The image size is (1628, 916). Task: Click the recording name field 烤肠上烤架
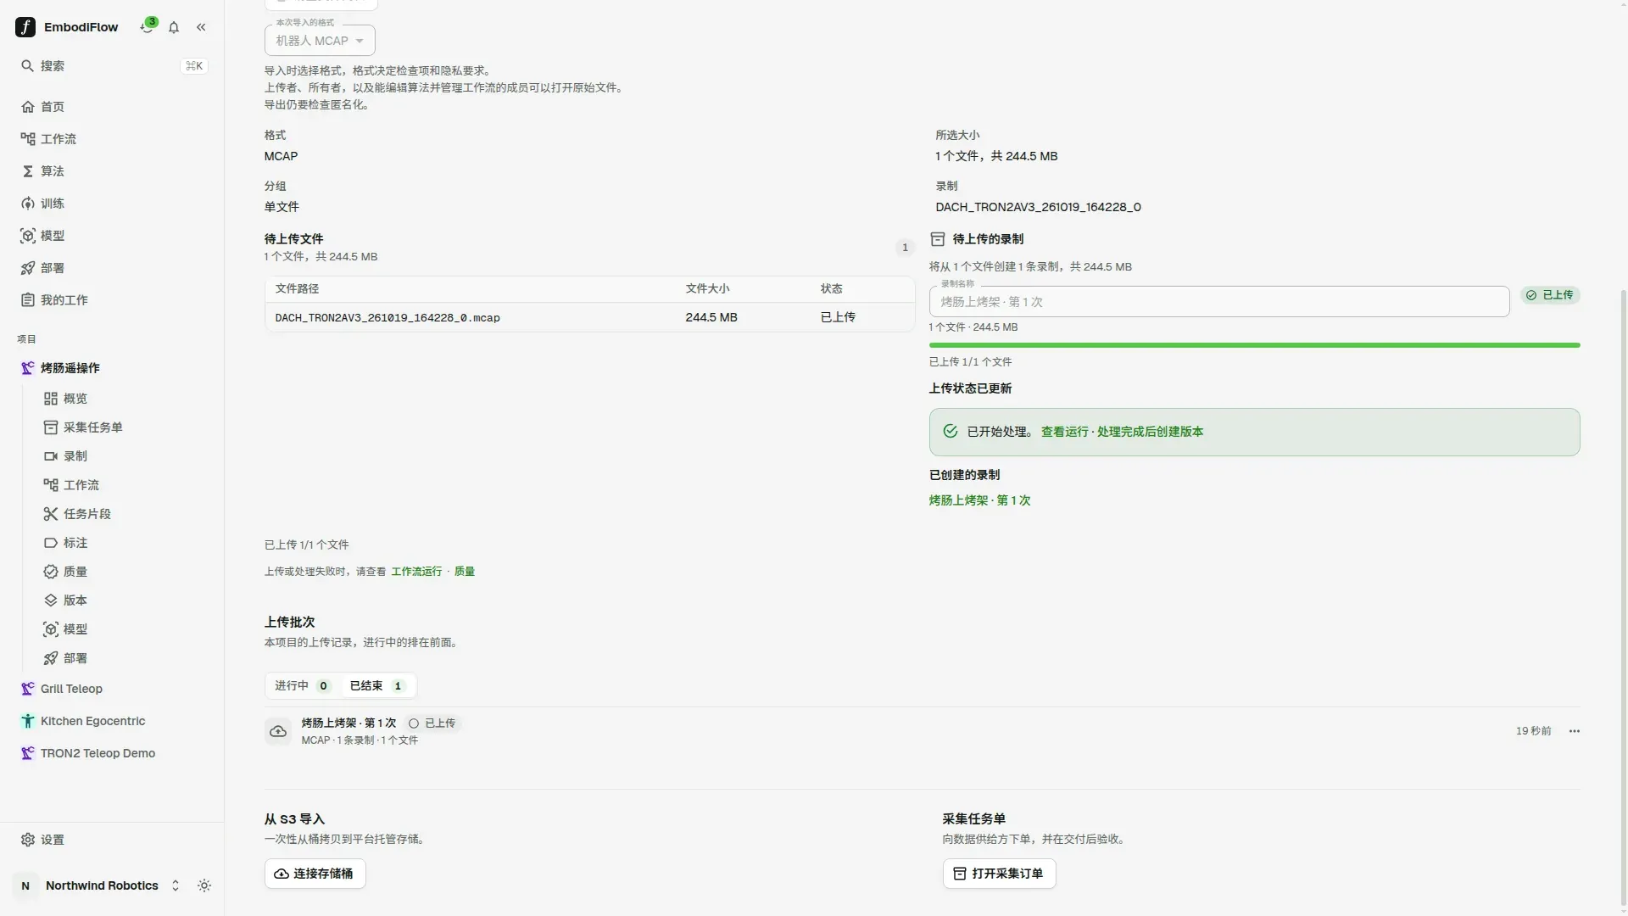click(x=1218, y=302)
